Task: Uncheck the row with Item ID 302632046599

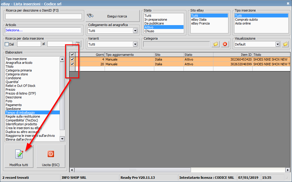Action: pos(72,64)
